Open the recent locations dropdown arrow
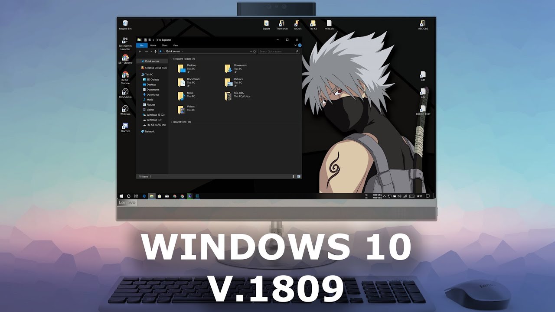Screen dimensions: 555x312 151,52
